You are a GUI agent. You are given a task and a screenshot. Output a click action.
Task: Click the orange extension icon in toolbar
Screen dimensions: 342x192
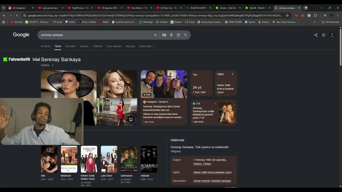302,15
